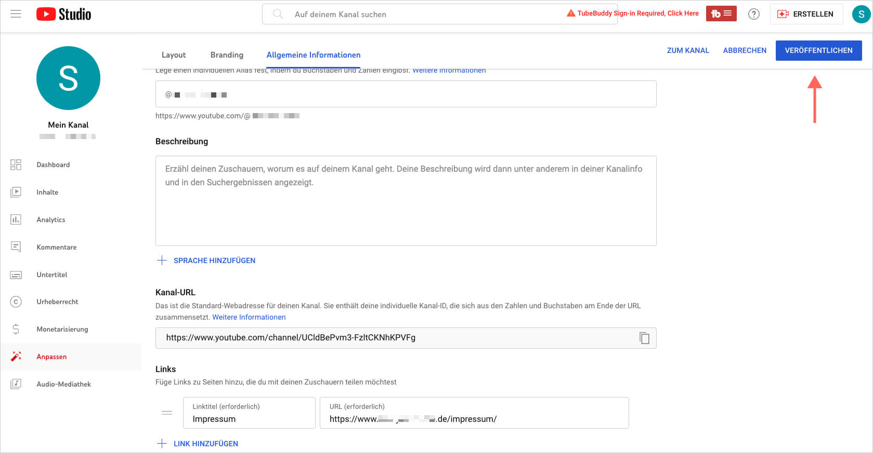Image resolution: width=873 pixels, height=453 pixels.
Task: Open the hamburger navigation menu
Action: [x=16, y=14]
